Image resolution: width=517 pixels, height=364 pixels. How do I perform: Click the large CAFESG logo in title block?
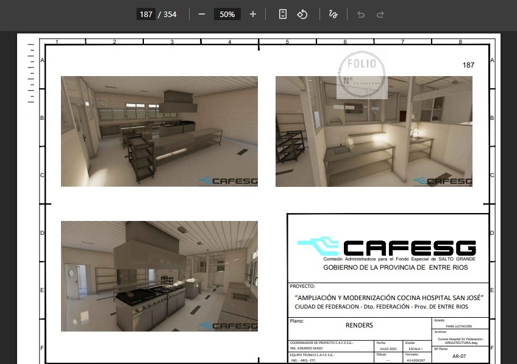387,247
